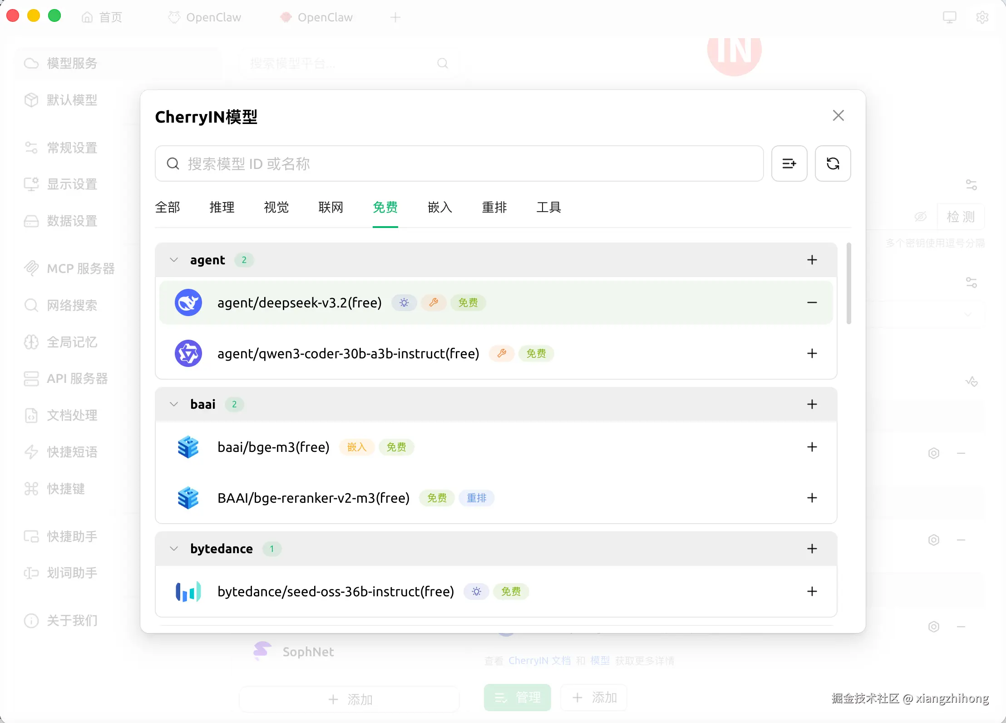This screenshot has width=1006, height=723.
Task: Close the CherryIN模型 dialog
Action: [x=838, y=115]
